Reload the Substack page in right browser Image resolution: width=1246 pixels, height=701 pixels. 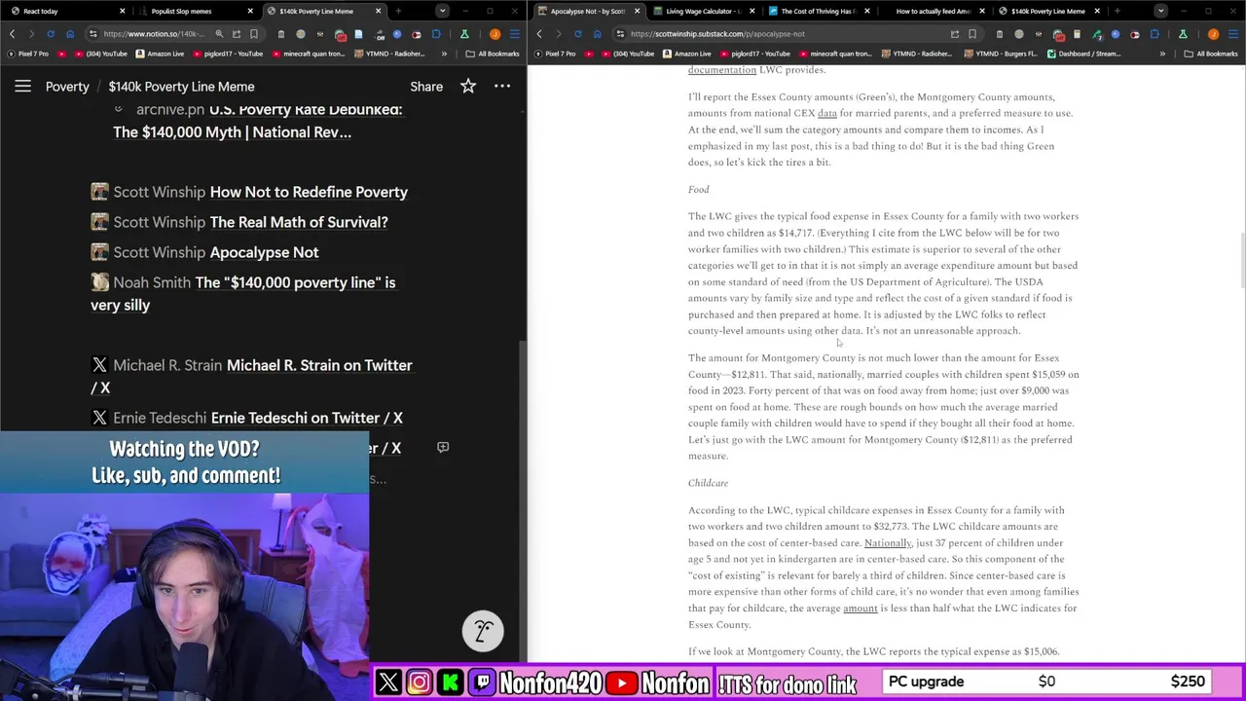[x=578, y=33]
